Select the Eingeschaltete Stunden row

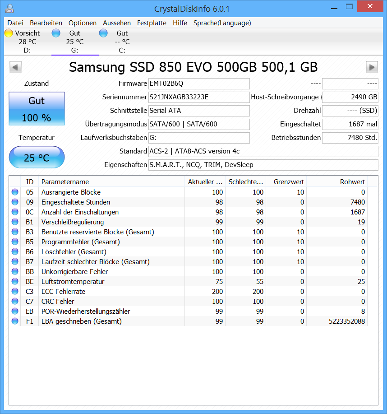coord(189,202)
